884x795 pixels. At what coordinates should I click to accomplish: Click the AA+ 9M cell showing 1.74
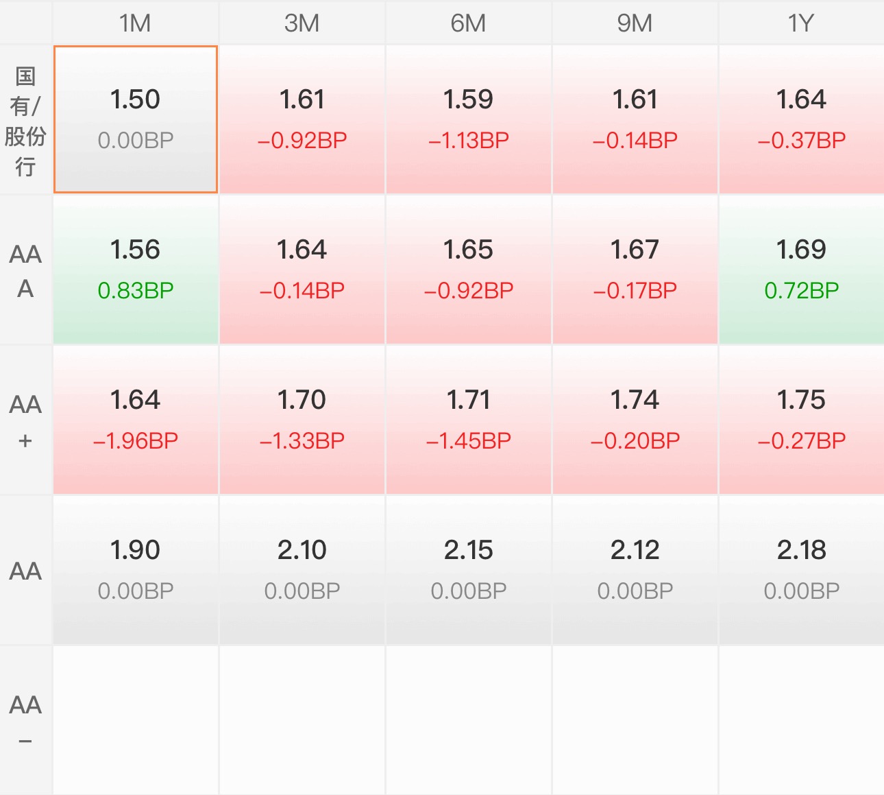point(635,420)
